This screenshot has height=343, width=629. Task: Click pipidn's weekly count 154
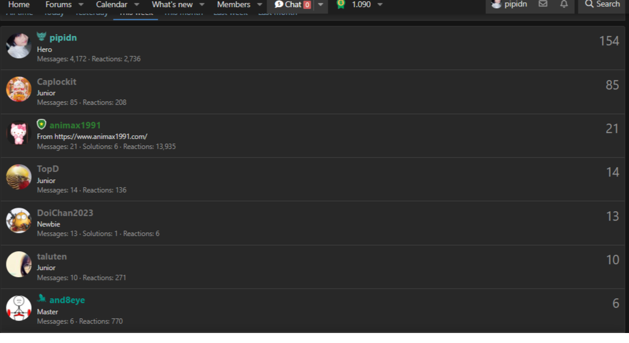tap(609, 41)
